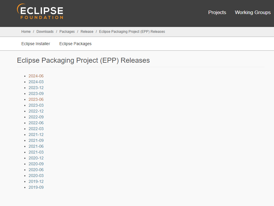Open the 2022-09 release link

(36, 117)
